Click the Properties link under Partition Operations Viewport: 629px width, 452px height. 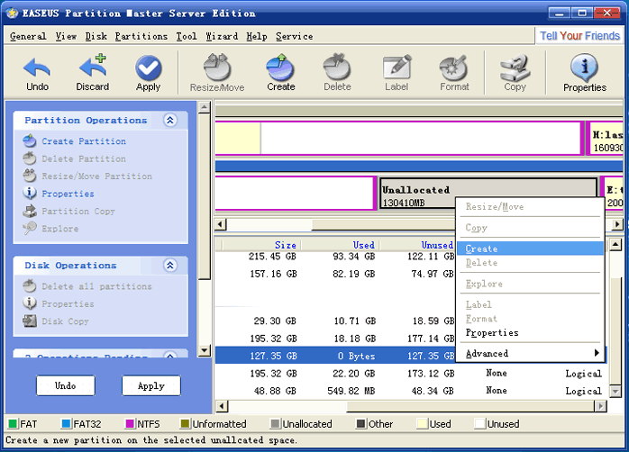click(x=68, y=194)
